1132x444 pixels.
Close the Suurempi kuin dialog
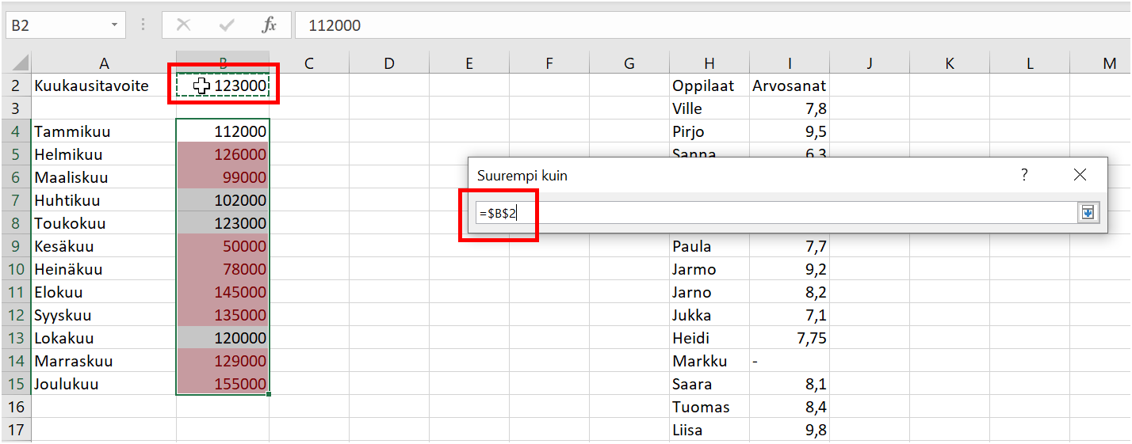[1080, 175]
